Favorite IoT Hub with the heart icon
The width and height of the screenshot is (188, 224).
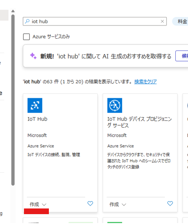(x=90, y=203)
